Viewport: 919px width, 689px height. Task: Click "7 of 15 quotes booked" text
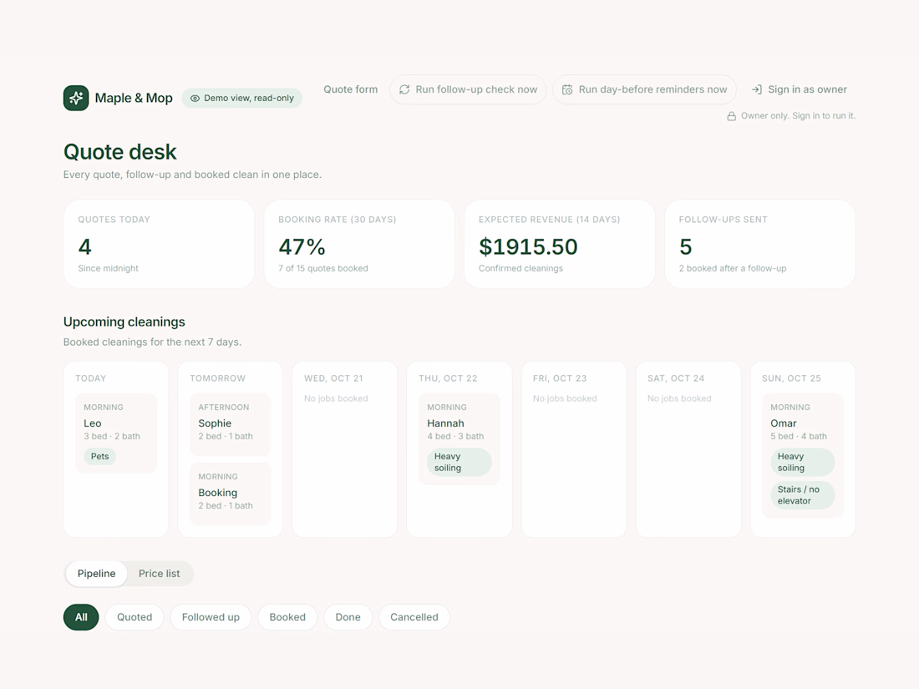(323, 268)
